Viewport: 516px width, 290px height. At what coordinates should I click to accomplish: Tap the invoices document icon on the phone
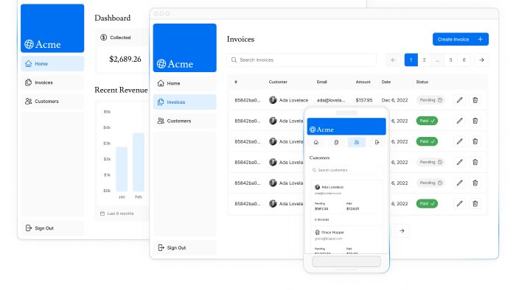[x=336, y=142]
